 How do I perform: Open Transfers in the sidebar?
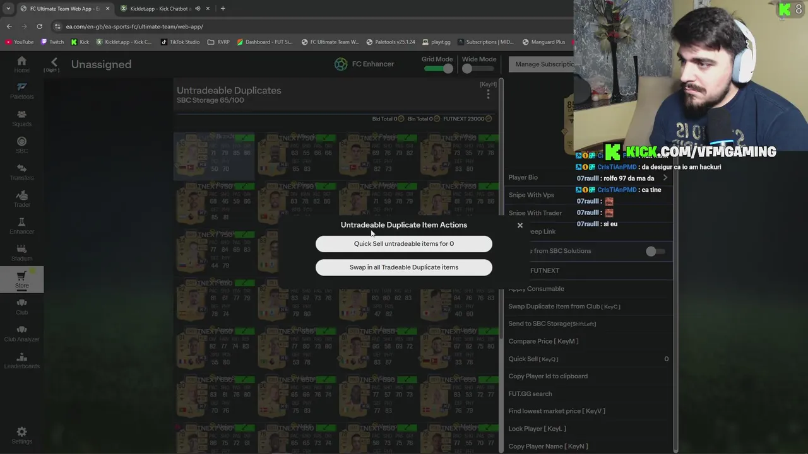tap(21, 172)
